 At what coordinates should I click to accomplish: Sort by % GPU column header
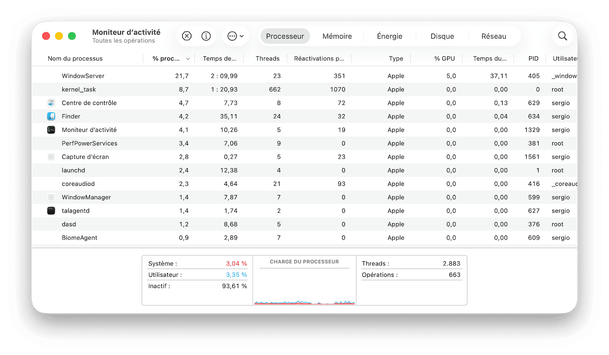pyautogui.click(x=445, y=59)
